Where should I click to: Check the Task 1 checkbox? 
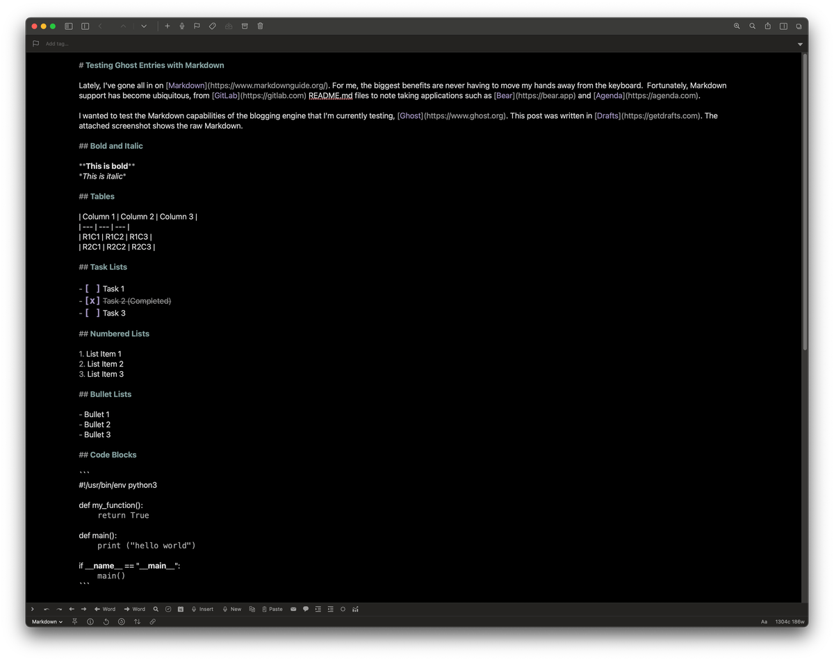(x=91, y=288)
